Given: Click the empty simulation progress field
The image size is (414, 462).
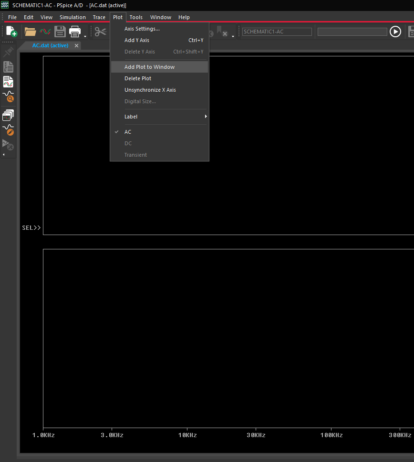Looking at the screenshot, I should pos(352,32).
